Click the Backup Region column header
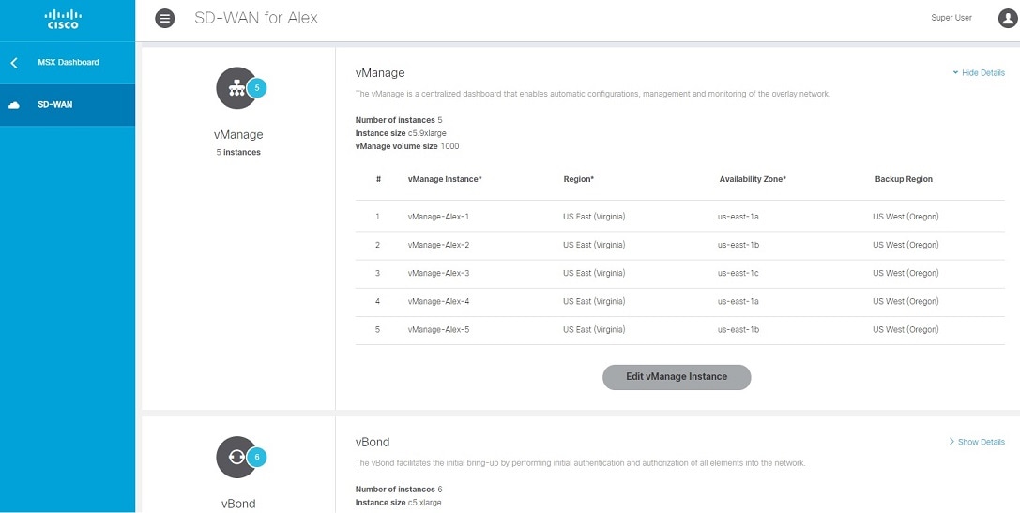This screenshot has height=513, width=1020. point(905,179)
